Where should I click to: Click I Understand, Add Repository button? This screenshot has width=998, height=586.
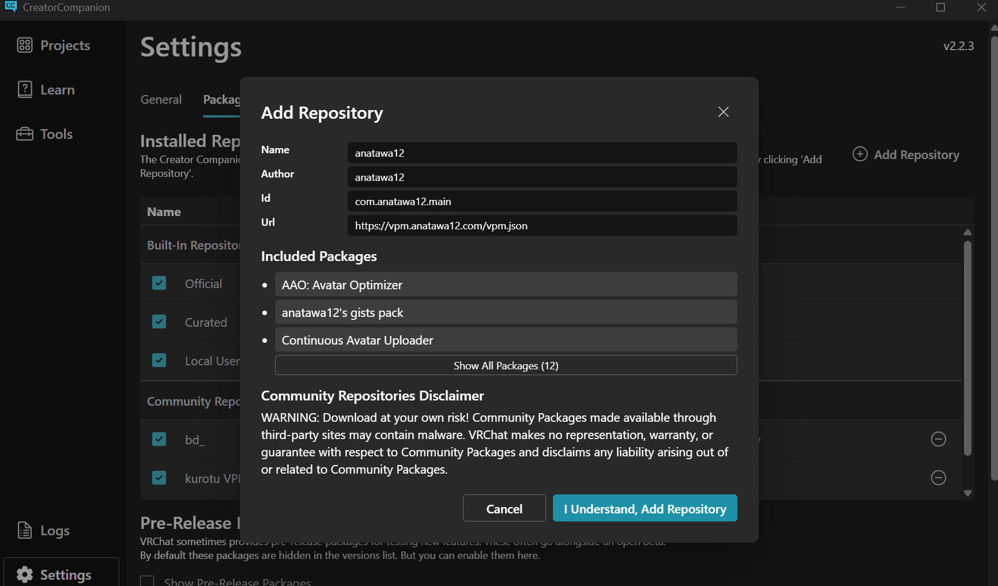(645, 508)
